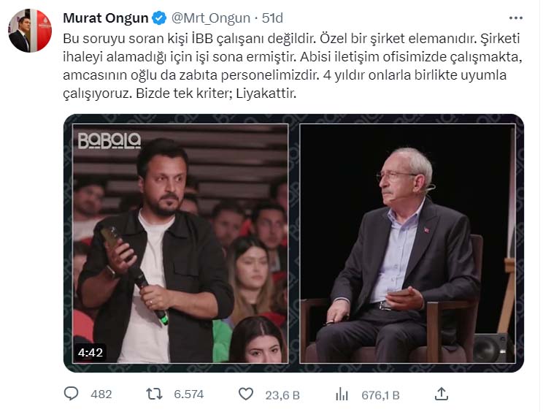The width and height of the screenshot is (543, 412).
Task: Click the 482 replies count
Action: click(101, 394)
